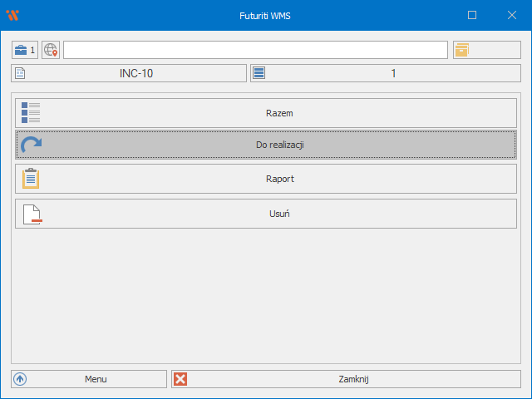The height and width of the screenshot is (399, 532).
Task: Click the yellow archive box button
Action: coord(461,50)
